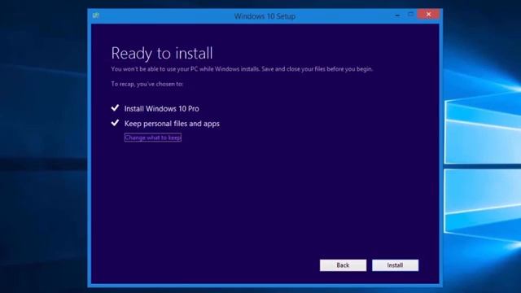The image size is (521, 293).
Task: Click the checkmark beside Install Windows 10 Pro
Action: click(x=115, y=108)
